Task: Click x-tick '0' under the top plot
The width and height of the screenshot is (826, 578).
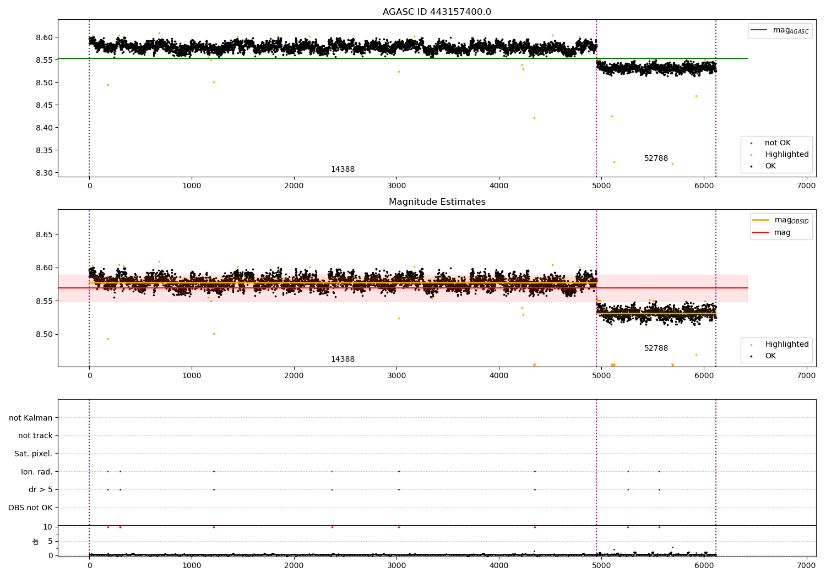Action: pyautogui.click(x=89, y=186)
